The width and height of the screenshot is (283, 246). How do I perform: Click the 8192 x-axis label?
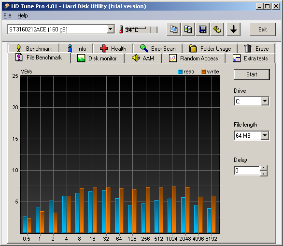point(211,239)
